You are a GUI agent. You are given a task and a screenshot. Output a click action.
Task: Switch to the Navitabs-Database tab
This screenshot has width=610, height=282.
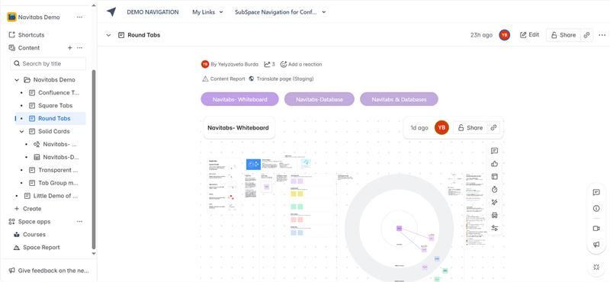click(319, 99)
